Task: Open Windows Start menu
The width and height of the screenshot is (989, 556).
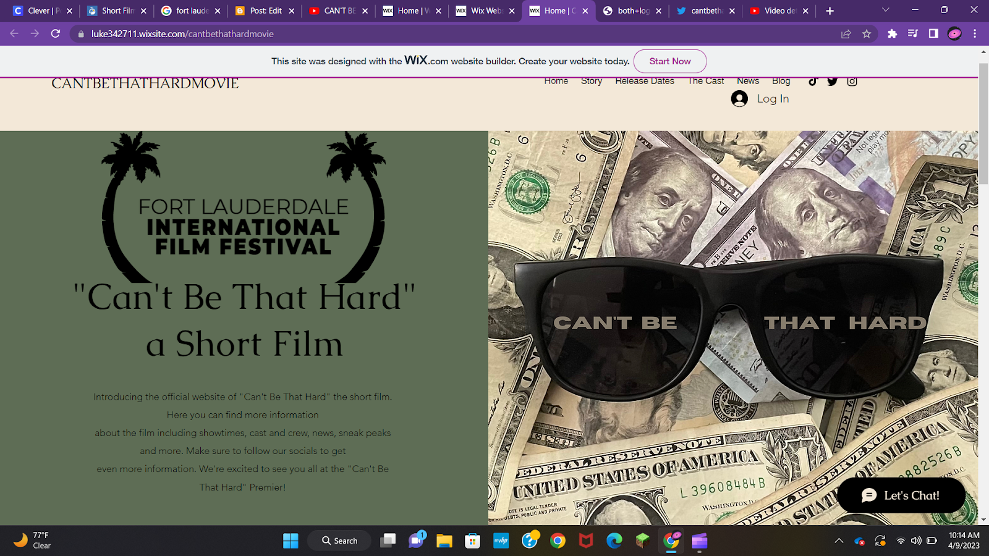Action: click(x=291, y=541)
